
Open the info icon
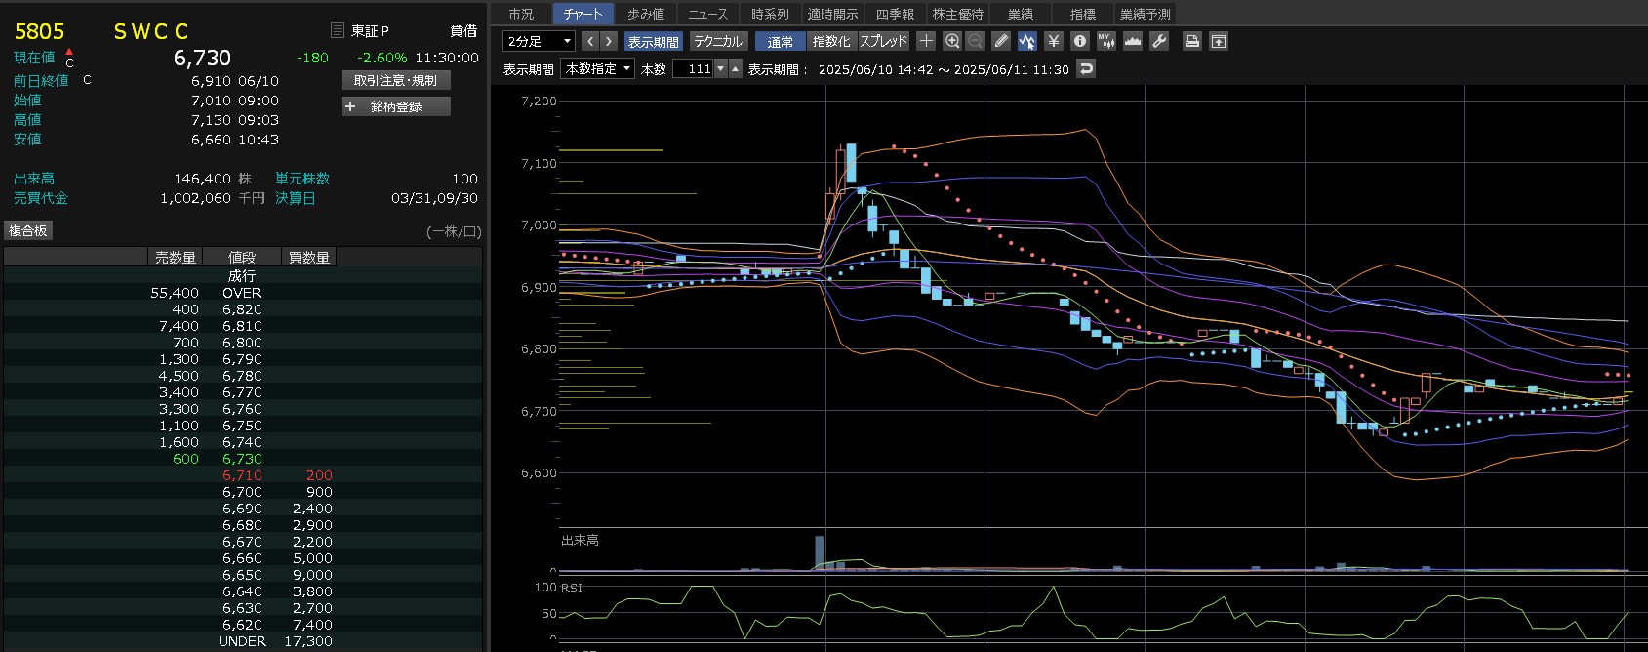tap(1079, 41)
